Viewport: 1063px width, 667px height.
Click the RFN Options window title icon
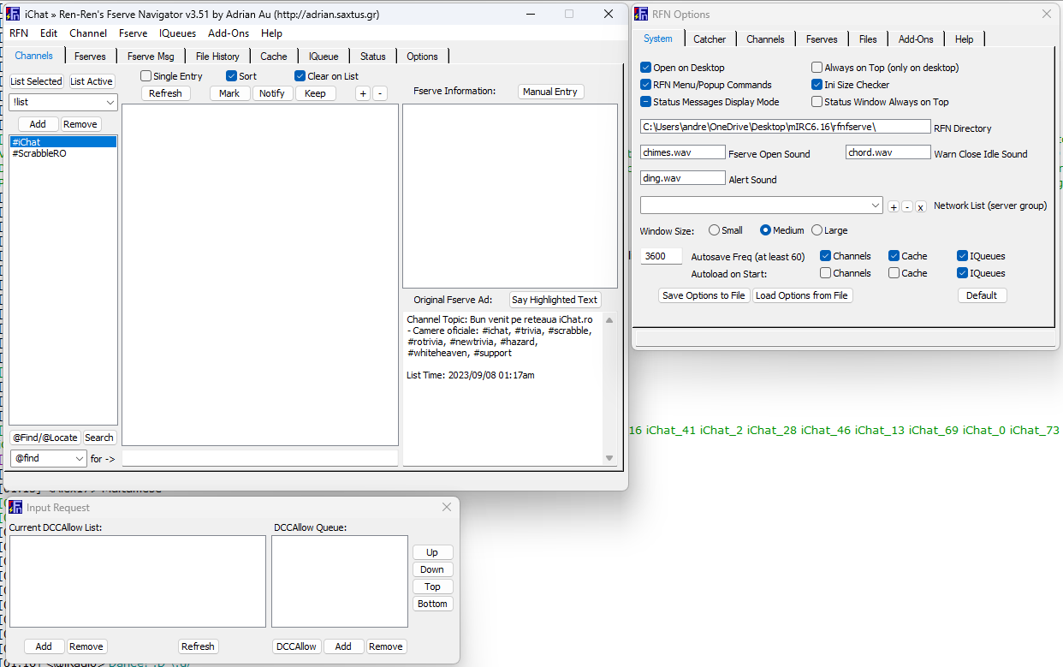pyautogui.click(x=641, y=14)
